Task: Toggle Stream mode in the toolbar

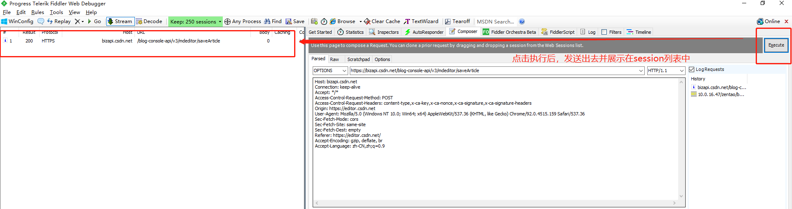Action: 120,21
